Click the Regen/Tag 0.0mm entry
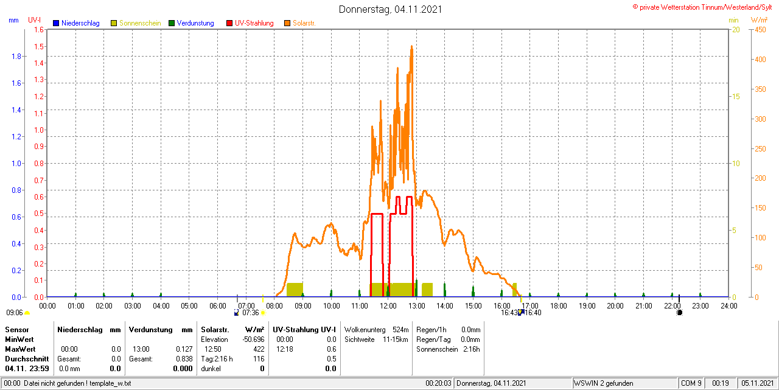 pos(448,340)
